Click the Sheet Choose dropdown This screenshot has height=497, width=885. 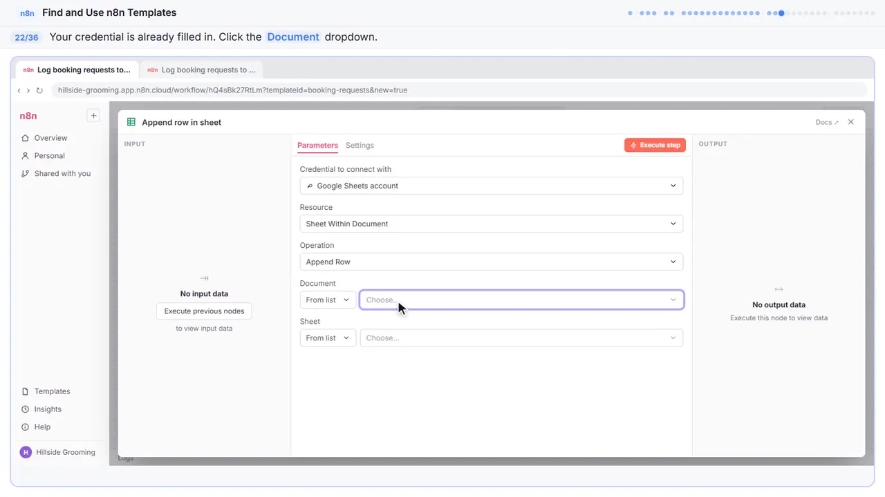522,338
